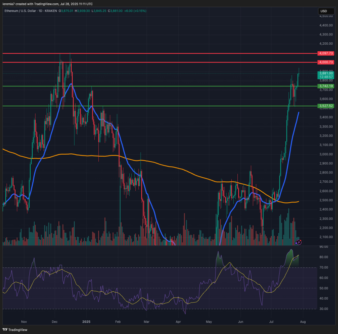The width and height of the screenshot is (338, 334).
Task: Click the low value L3,845.25
Action: [99, 11]
